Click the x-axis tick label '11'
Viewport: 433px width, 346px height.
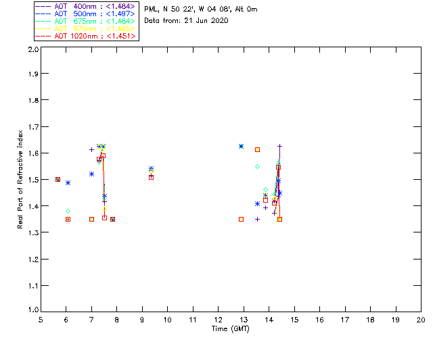193,320
